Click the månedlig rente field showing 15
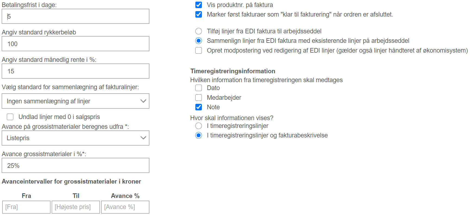Image resolution: width=470 pixels, height=215 pixels. coord(76,71)
